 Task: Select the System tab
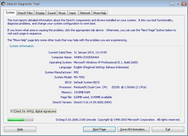10,13
